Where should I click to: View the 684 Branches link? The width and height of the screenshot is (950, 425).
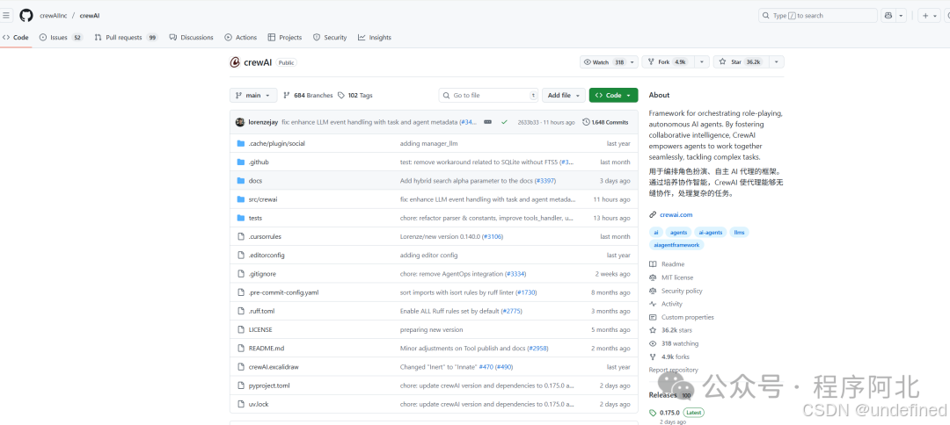point(308,96)
